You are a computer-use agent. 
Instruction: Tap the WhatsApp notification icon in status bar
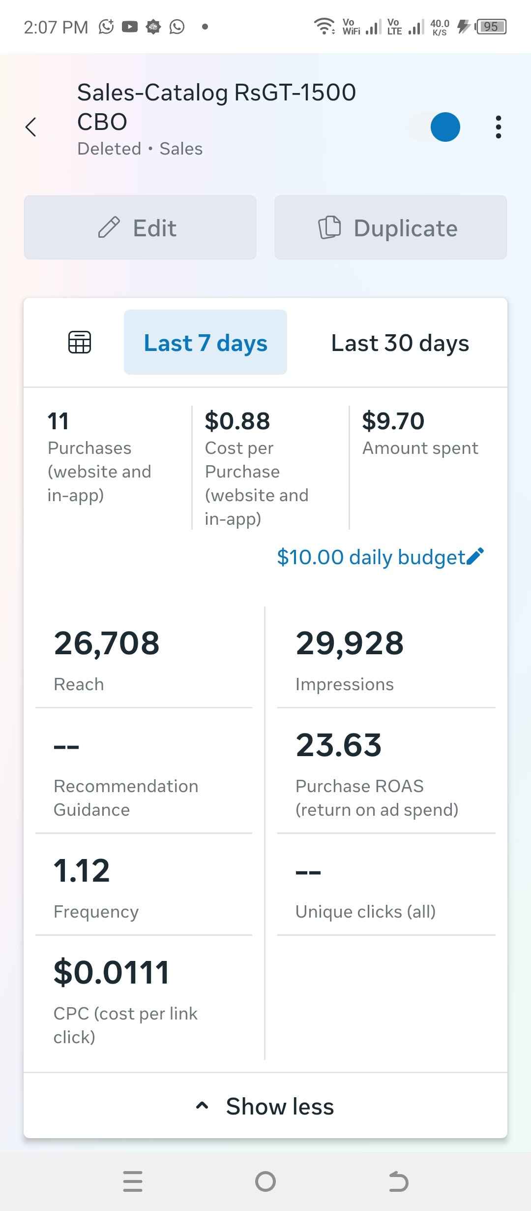177,27
